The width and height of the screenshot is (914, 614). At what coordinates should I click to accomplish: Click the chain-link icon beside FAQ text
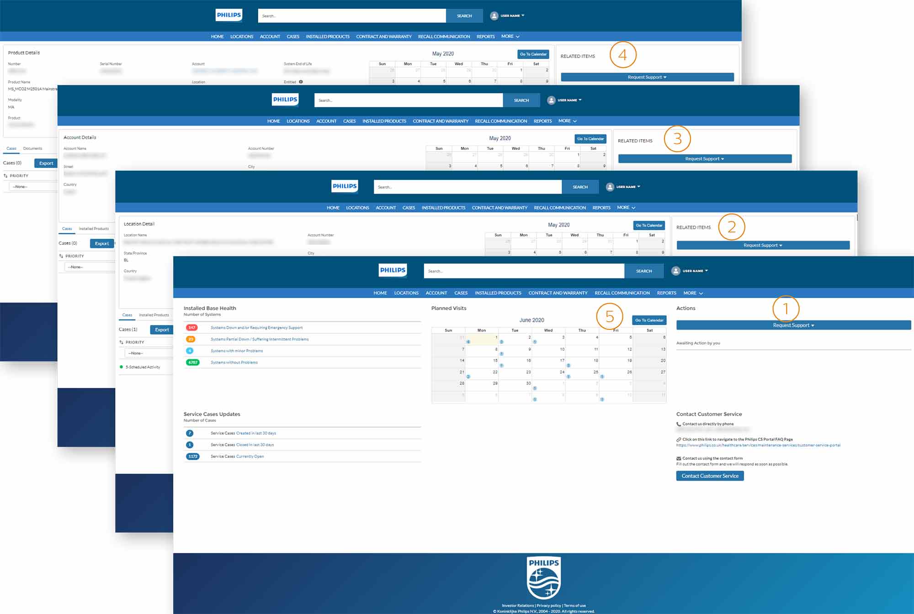[679, 440]
